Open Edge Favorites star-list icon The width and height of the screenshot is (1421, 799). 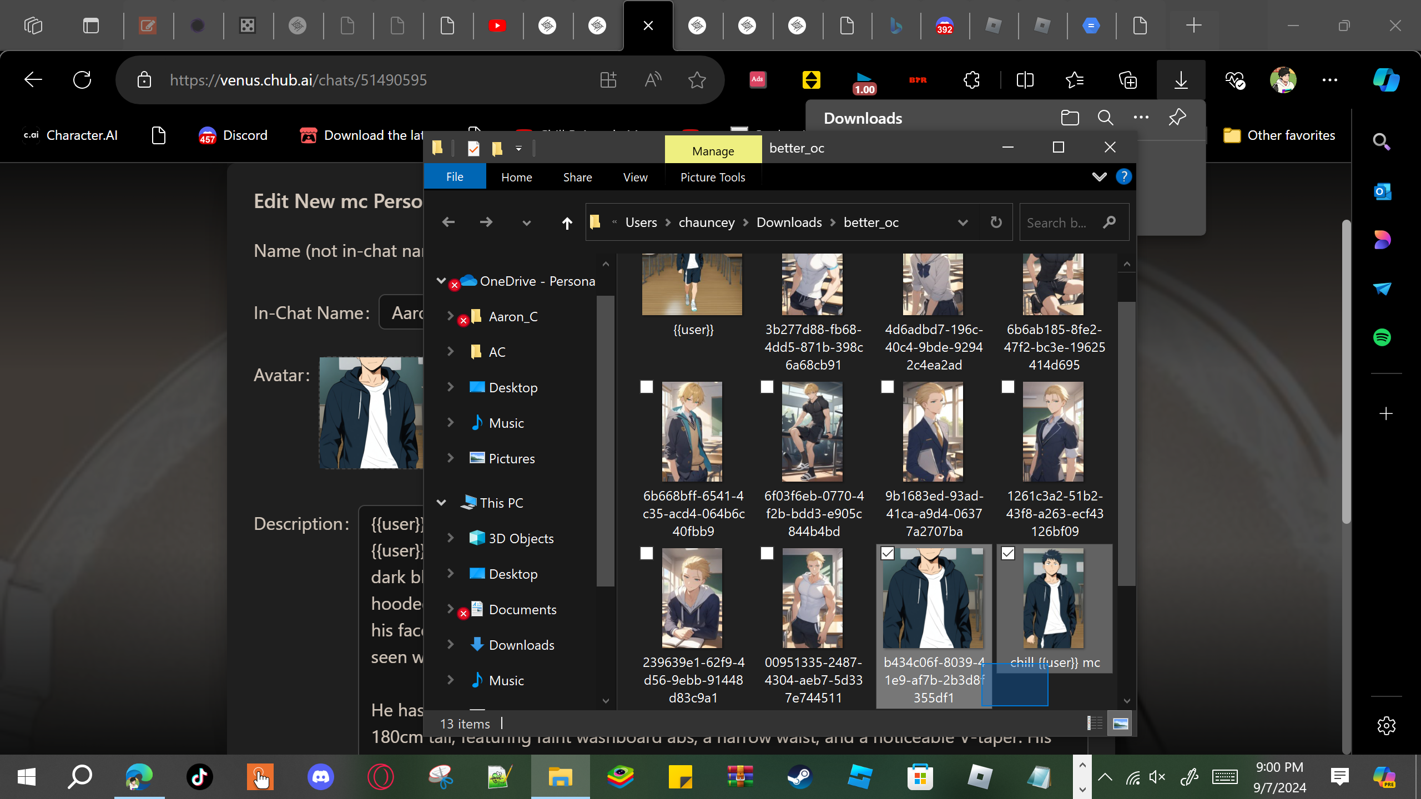click(x=1075, y=80)
